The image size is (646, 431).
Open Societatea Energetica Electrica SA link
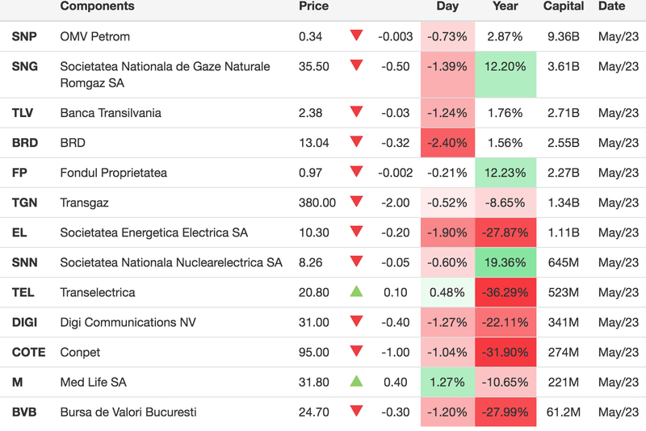154,232
